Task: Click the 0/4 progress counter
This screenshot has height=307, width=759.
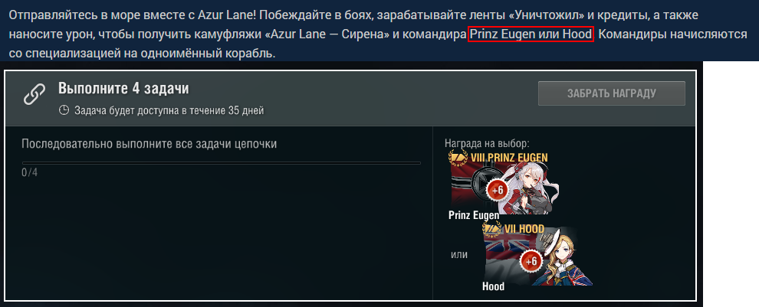Action: 30,172
